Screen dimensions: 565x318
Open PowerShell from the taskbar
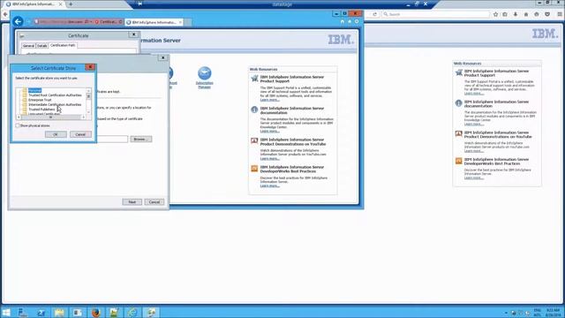coord(41,312)
